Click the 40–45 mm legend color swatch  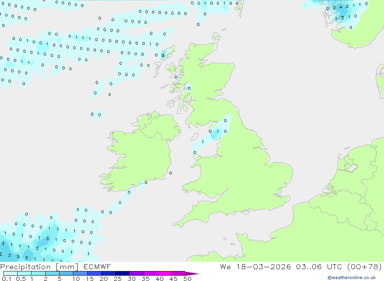164,273
